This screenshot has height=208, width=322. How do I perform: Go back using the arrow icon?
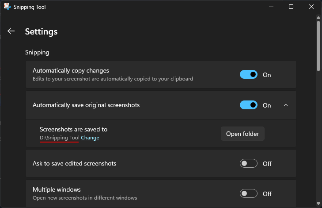click(x=11, y=31)
